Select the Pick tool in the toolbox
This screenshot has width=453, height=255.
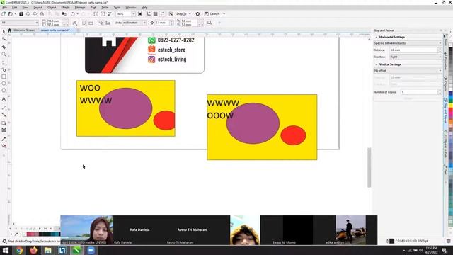(4, 31)
